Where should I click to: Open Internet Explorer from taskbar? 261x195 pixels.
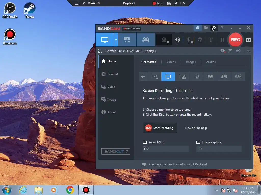coord(23,190)
